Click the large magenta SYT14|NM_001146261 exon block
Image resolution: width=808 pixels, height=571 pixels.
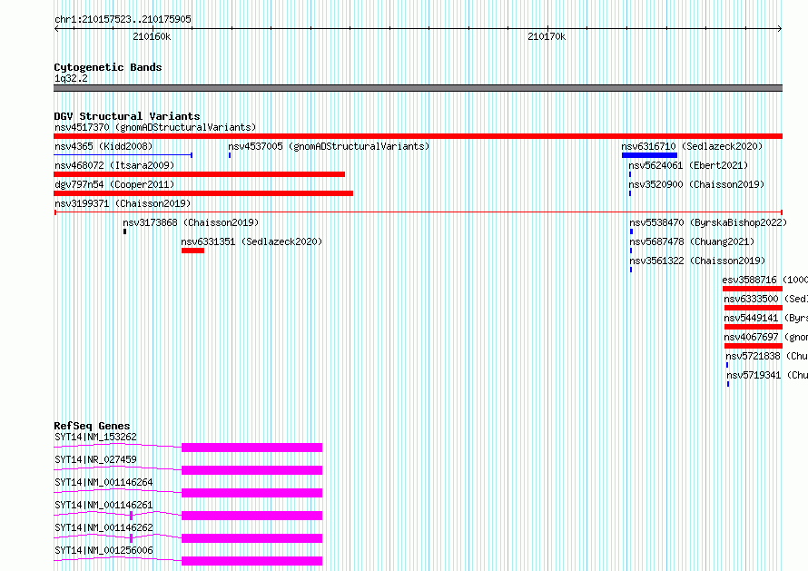252,516
